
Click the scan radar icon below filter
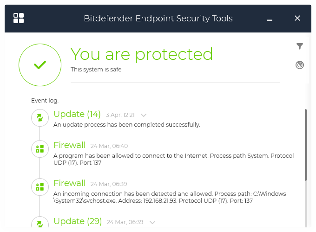point(300,65)
